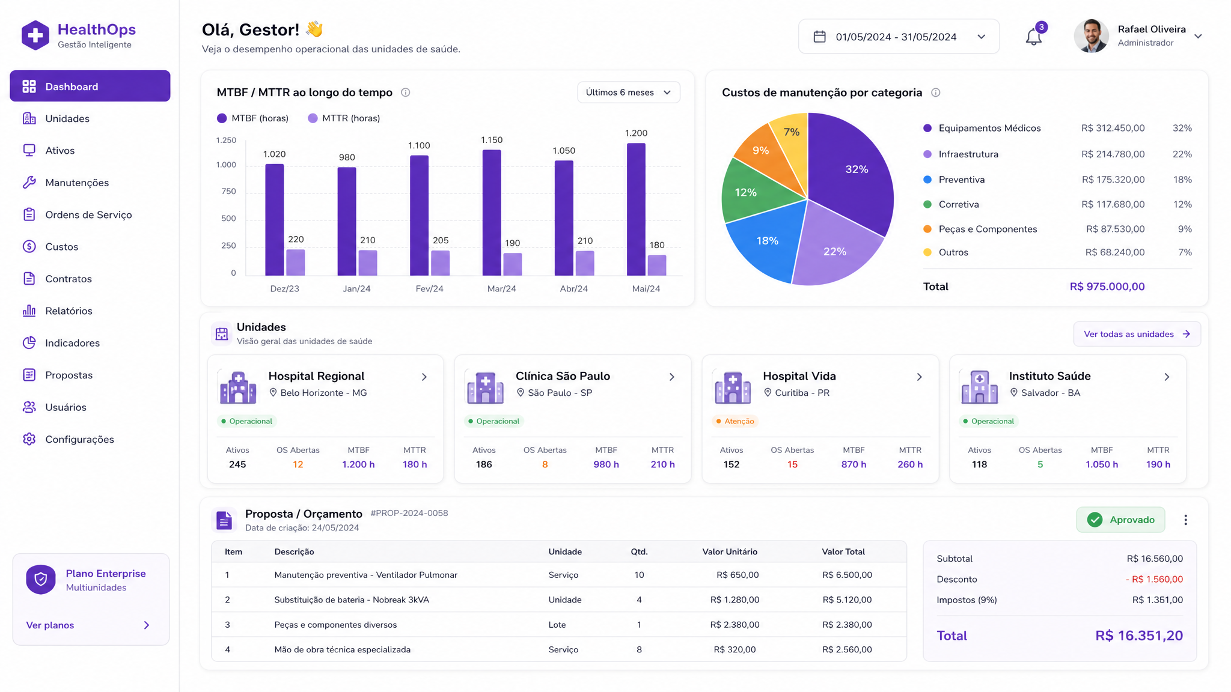Click info icon next to Custos de manutenção title
1231x692 pixels.
[x=935, y=93]
